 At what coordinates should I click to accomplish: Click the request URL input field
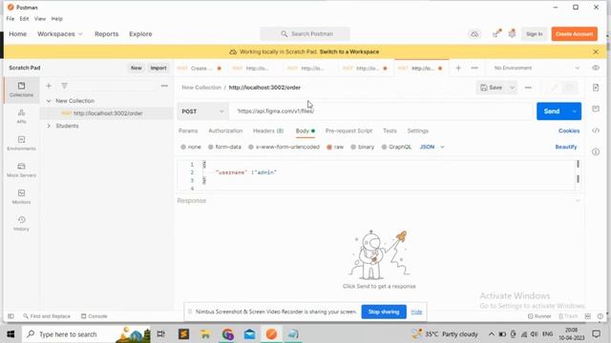point(380,111)
